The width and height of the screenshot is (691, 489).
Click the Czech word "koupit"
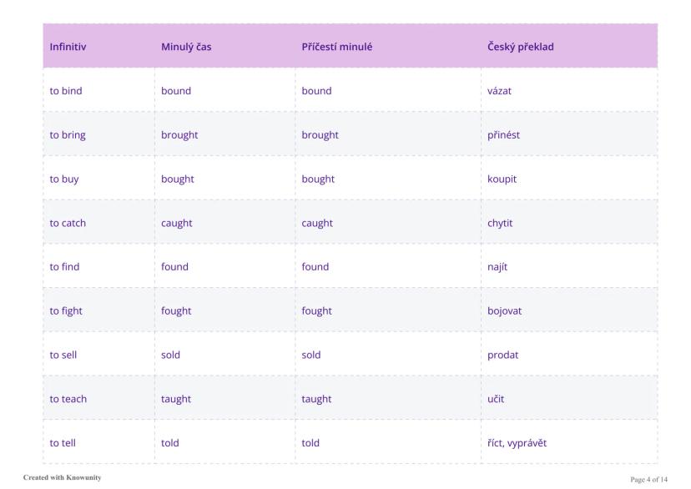502,179
